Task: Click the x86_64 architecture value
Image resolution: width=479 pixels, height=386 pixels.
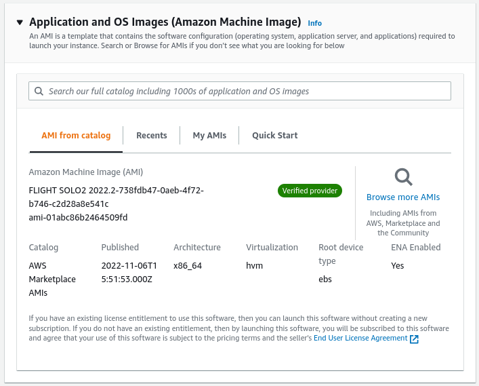Action: 188,265
